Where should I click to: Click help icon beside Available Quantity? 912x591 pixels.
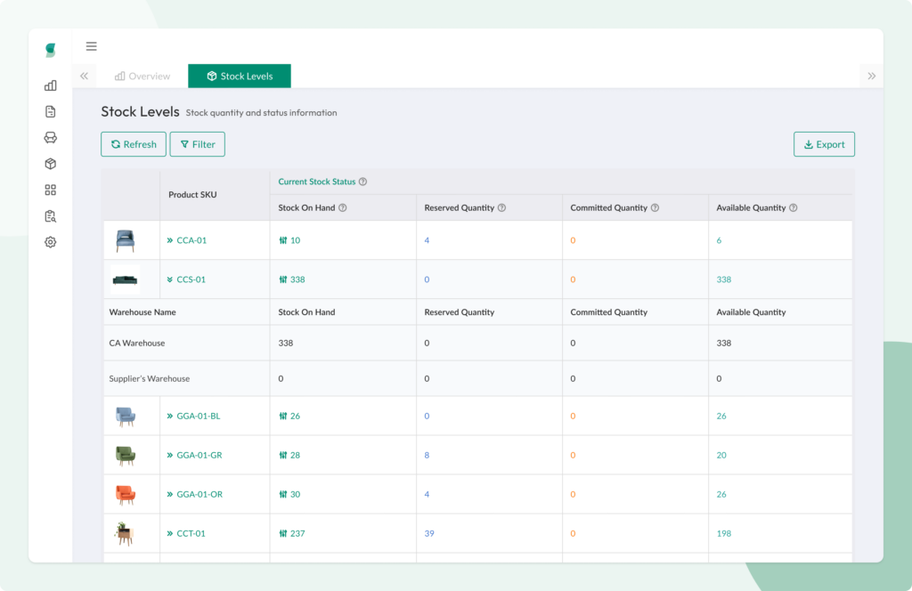[794, 208]
